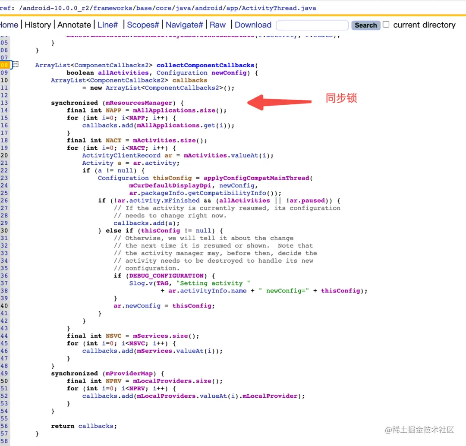Click mFinished field reference
Screen dimensions: 466x446
[182, 201]
